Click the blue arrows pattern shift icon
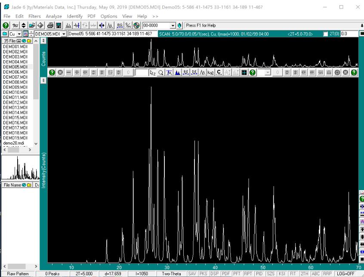This screenshot has height=277, width=364. pyautogui.click(x=102, y=25)
